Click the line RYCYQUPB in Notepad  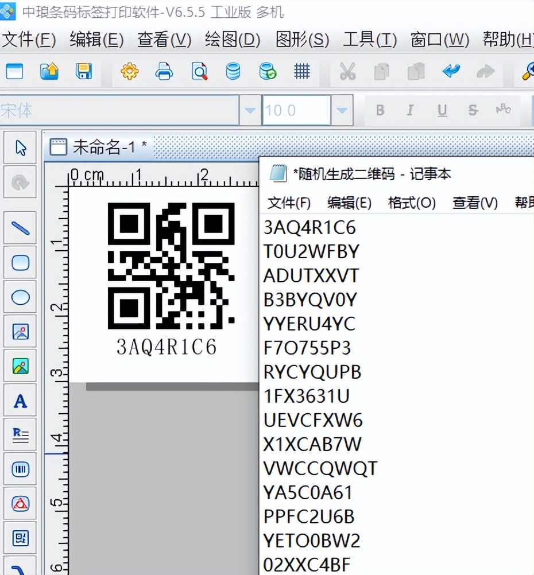[312, 372]
